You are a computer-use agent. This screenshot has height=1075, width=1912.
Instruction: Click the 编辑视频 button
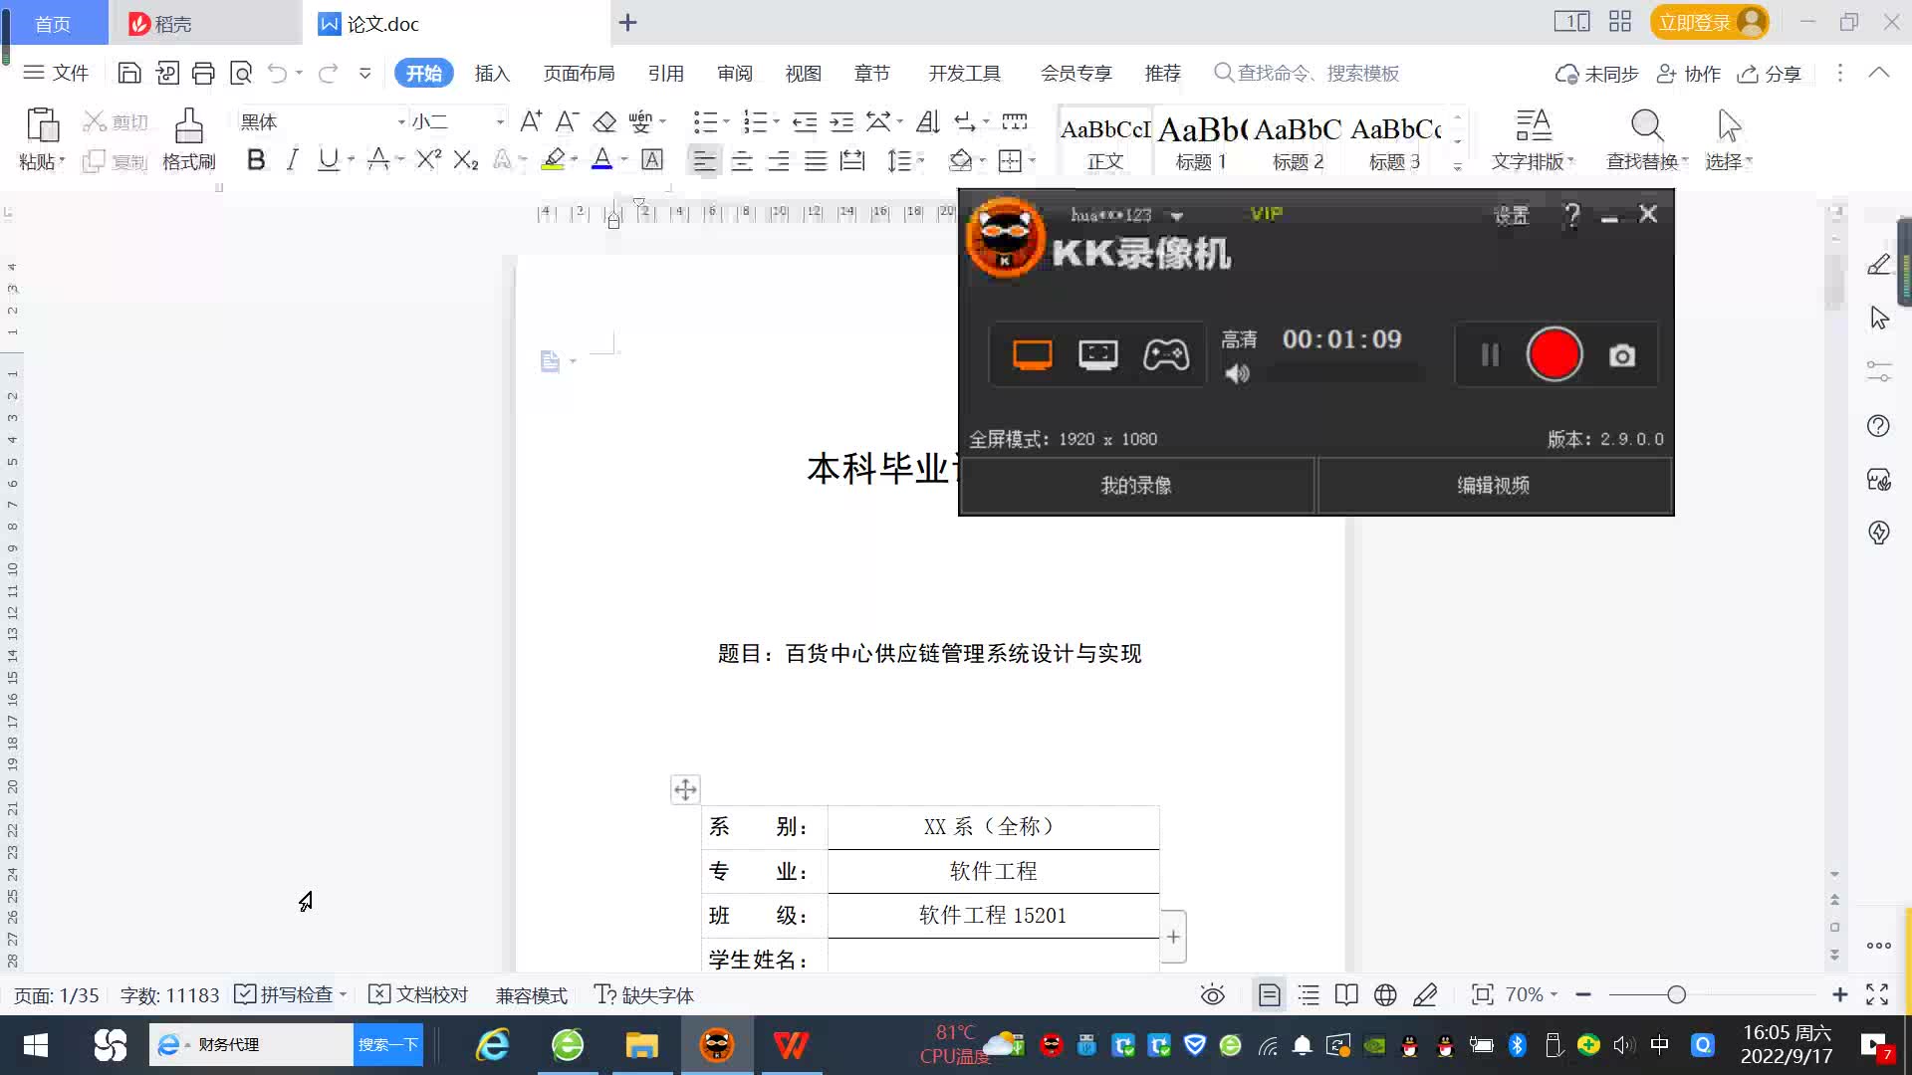pos(1494,486)
